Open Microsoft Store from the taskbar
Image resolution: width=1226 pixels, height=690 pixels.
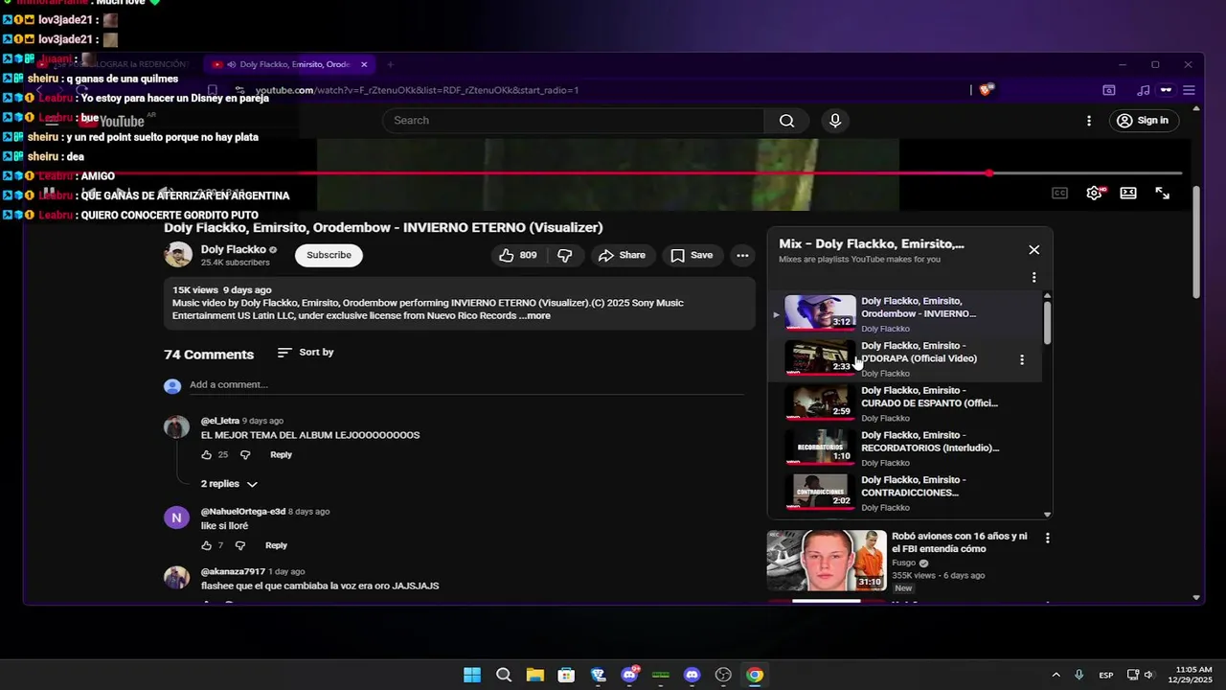(x=566, y=675)
